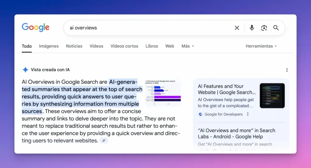This screenshot has height=168, width=311.
Task: Run search with the magnifying glass icon
Action: [276, 28]
